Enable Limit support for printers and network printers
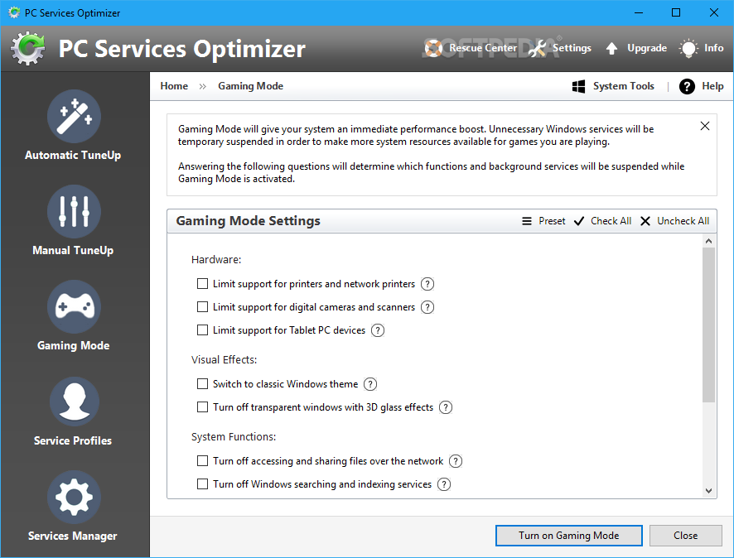The height and width of the screenshot is (558, 734). [202, 283]
